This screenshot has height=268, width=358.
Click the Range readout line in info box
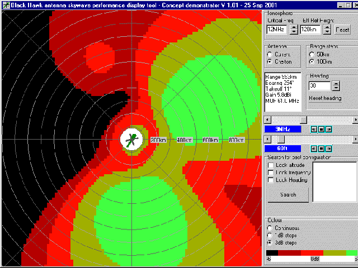[x=281, y=77]
